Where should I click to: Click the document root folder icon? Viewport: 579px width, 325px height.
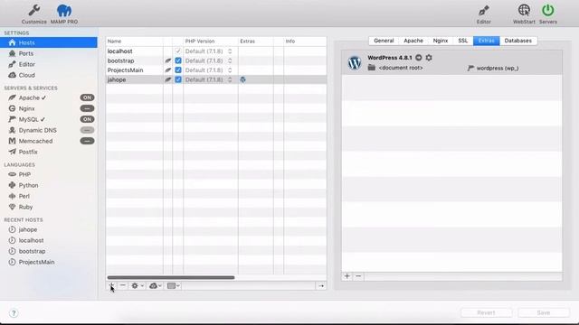point(372,68)
